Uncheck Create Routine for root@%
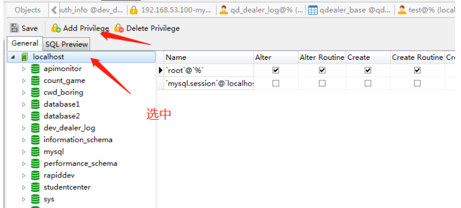The width and height of the screenshot is (461, 208). click(417, 70)
